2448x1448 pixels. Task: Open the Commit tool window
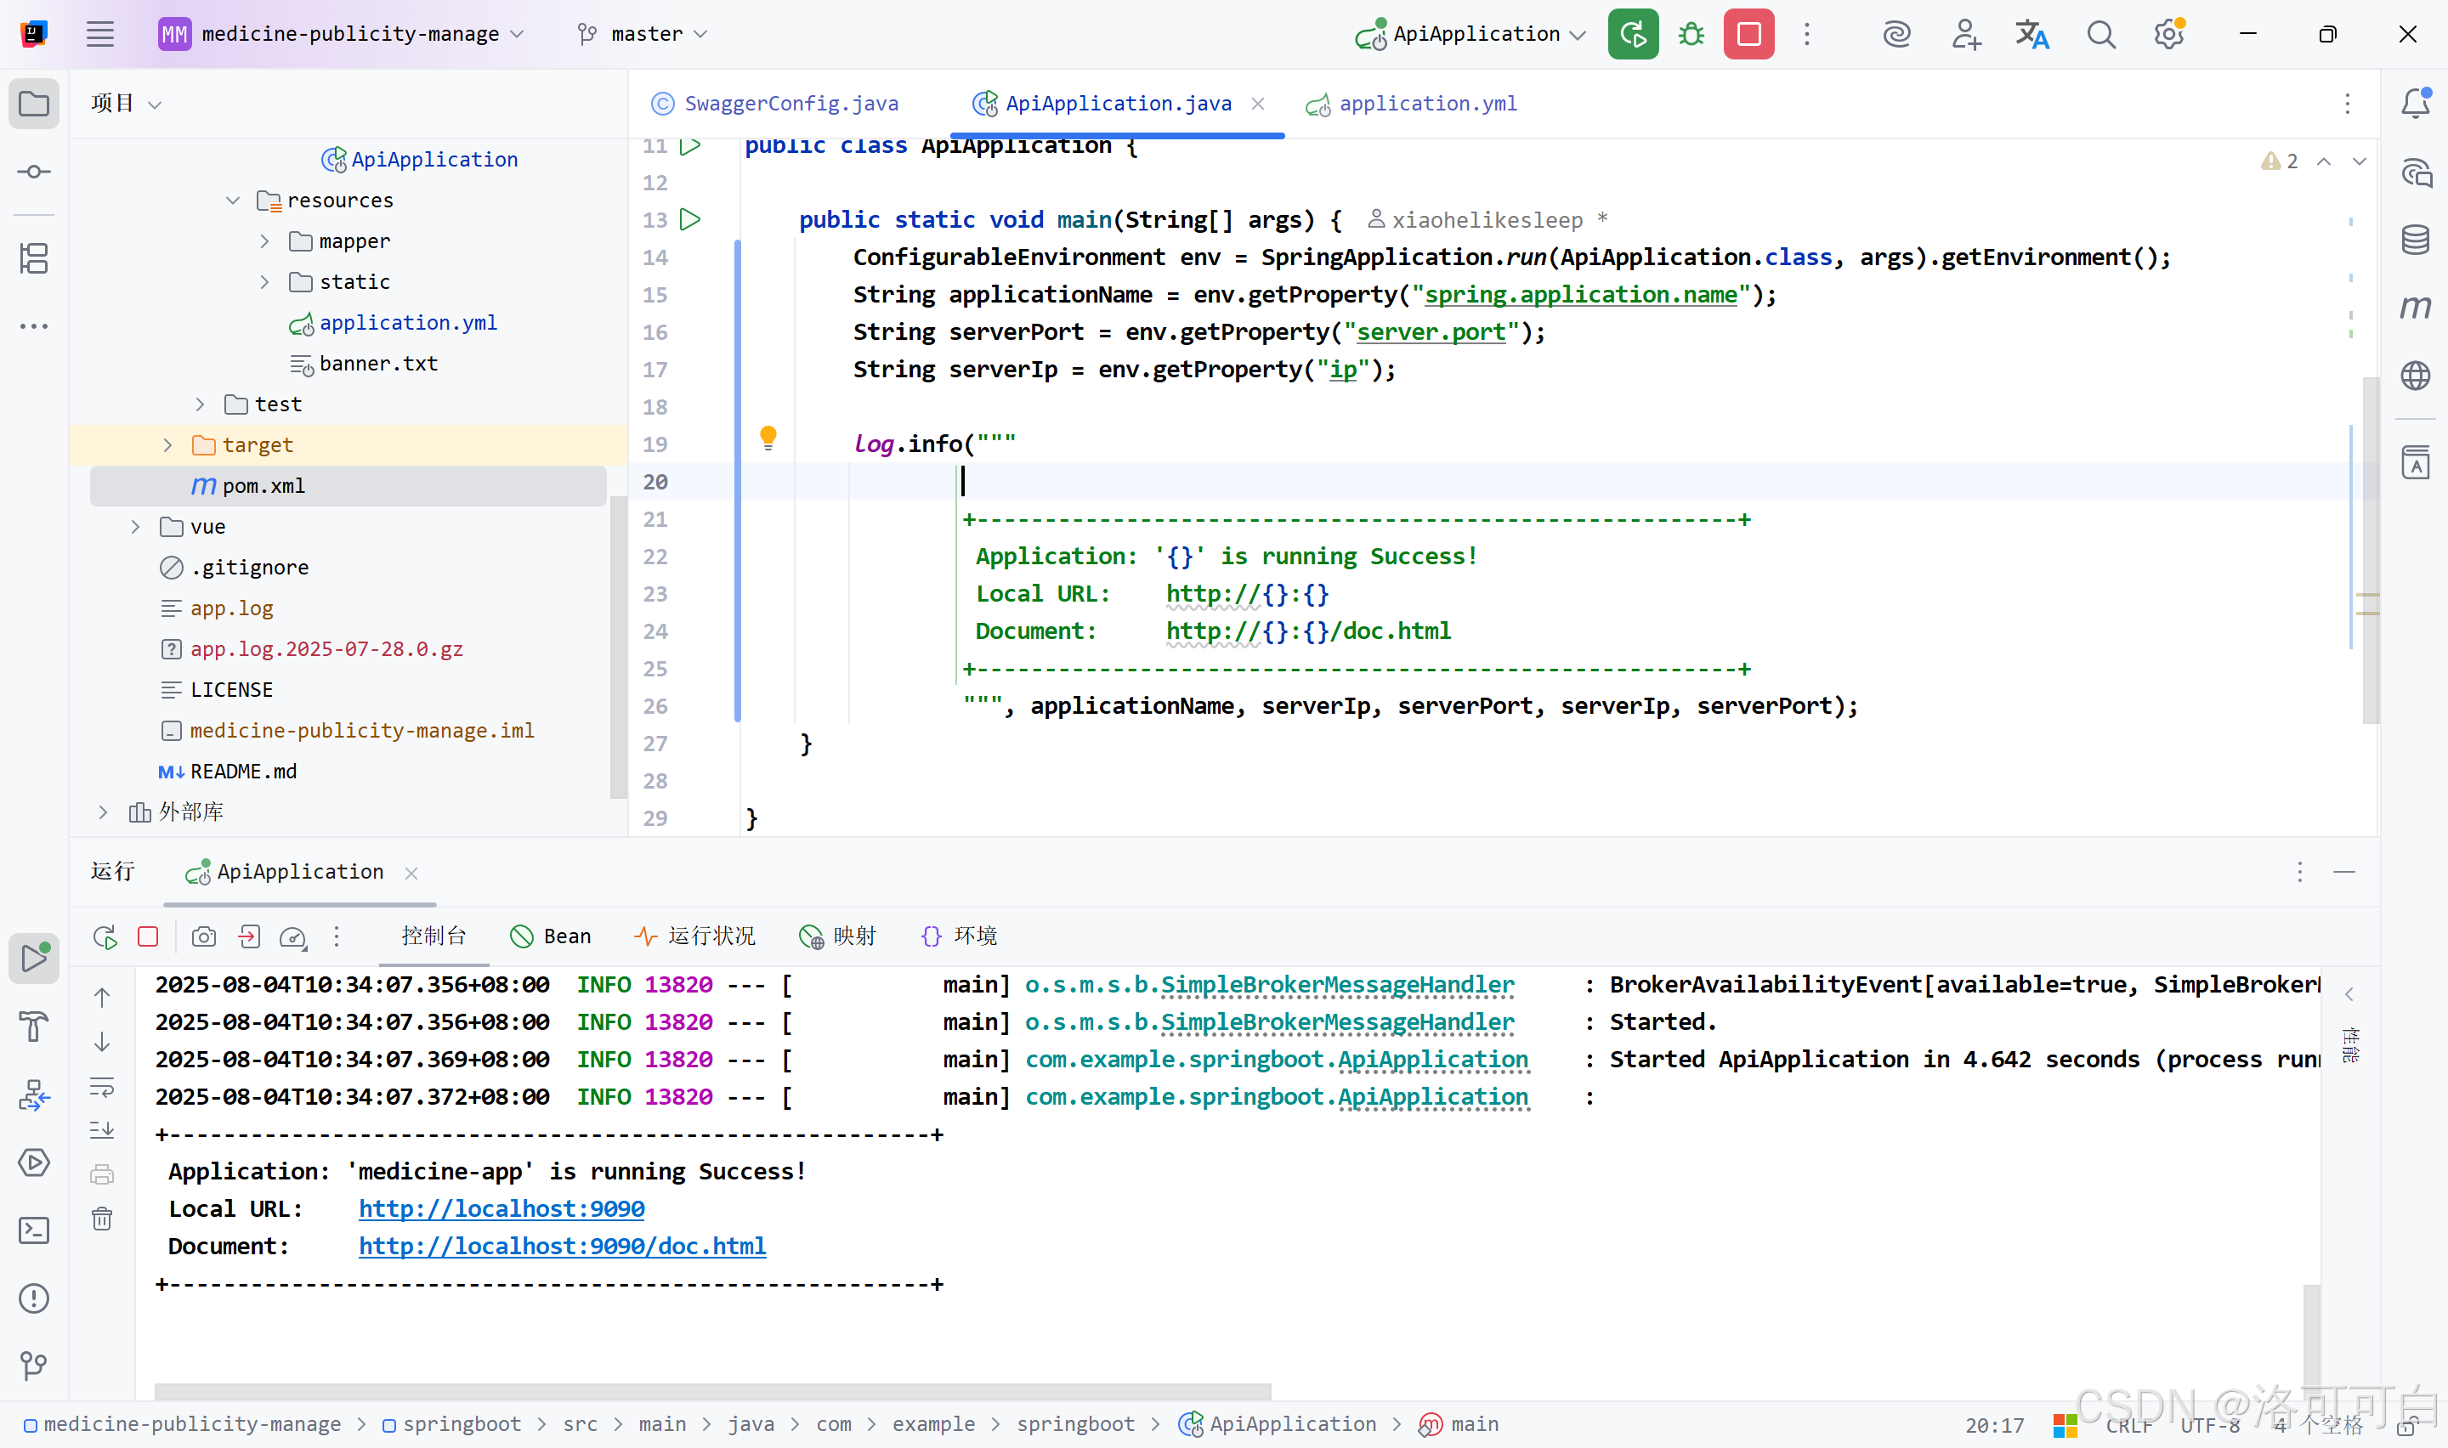(x=34, y=172)
